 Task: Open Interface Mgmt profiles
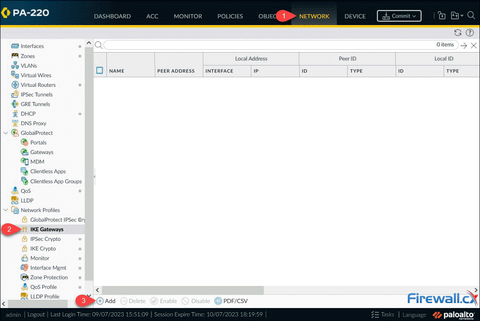tap(48, 268)
